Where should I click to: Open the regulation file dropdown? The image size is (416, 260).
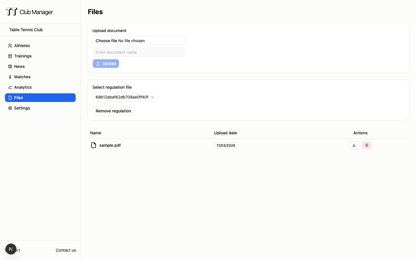click(125, 97)
